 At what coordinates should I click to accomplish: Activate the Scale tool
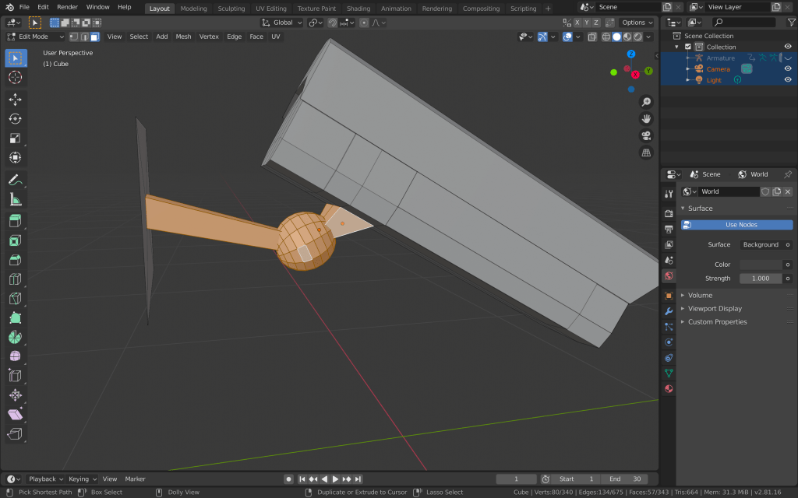tap(15, 139)
